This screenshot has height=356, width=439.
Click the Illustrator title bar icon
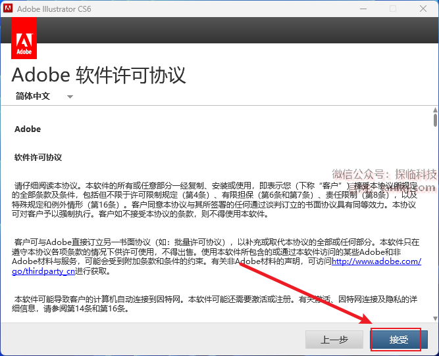click(x=7, y=9)
